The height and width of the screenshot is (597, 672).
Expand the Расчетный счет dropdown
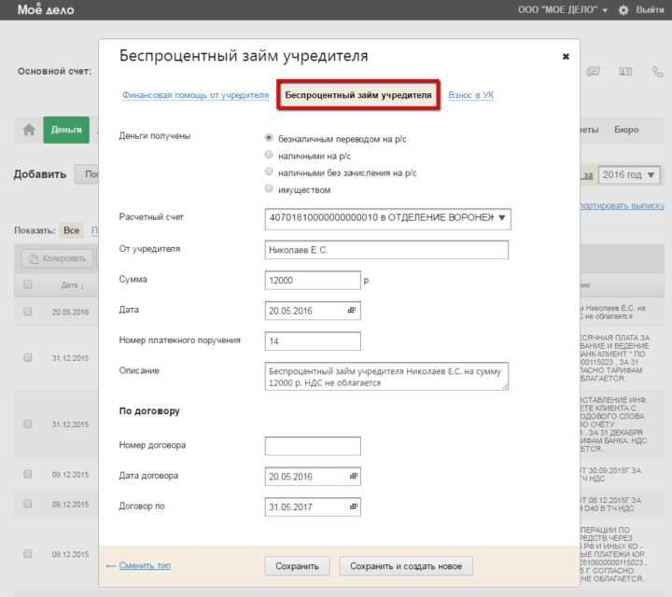(x=388, y=218)
